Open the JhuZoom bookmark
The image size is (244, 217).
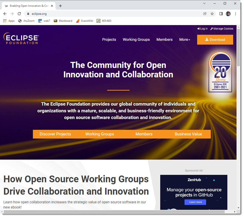(27, 21)
